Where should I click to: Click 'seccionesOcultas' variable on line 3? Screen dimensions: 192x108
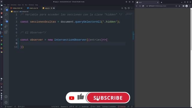pos(43,22)
